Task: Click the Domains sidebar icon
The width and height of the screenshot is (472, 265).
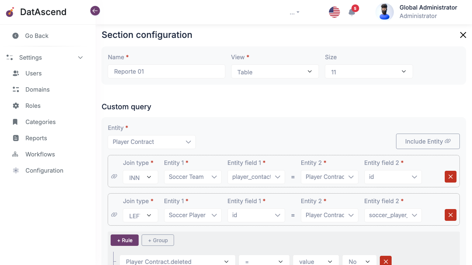Action: (x=16, y=89)
